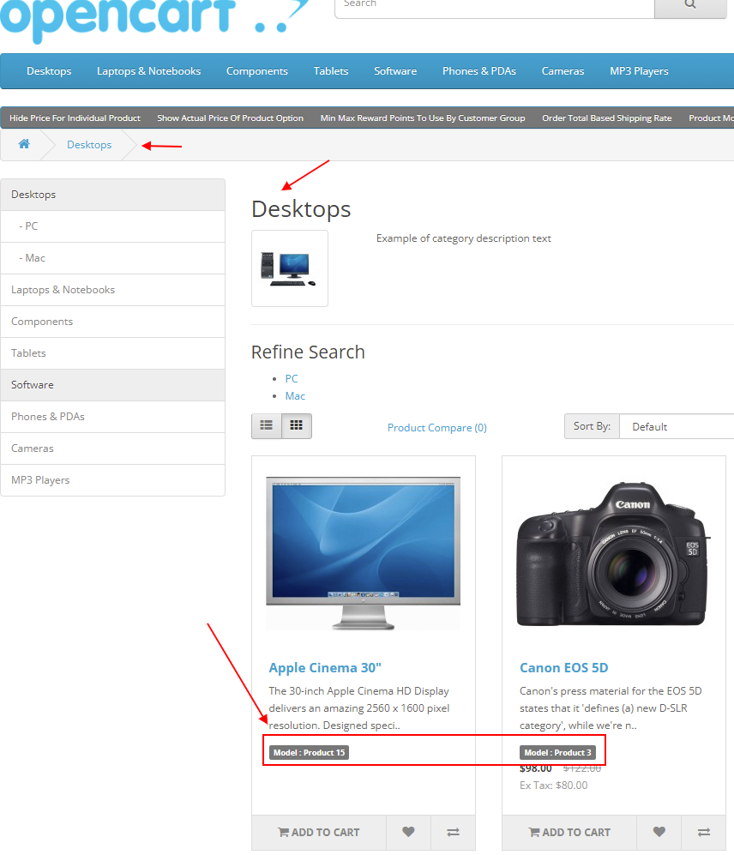Click the search magnifier icon

[689, 5]
